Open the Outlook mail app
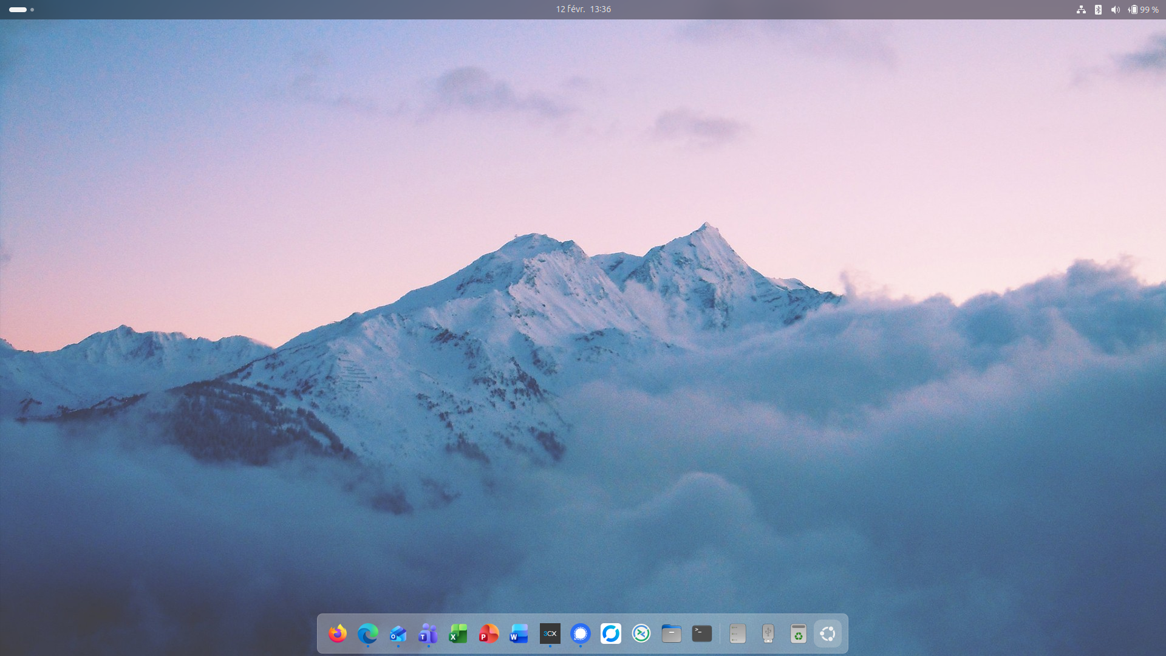The image size is (1166, 656). pyautogui.click(x=398, y=634)
